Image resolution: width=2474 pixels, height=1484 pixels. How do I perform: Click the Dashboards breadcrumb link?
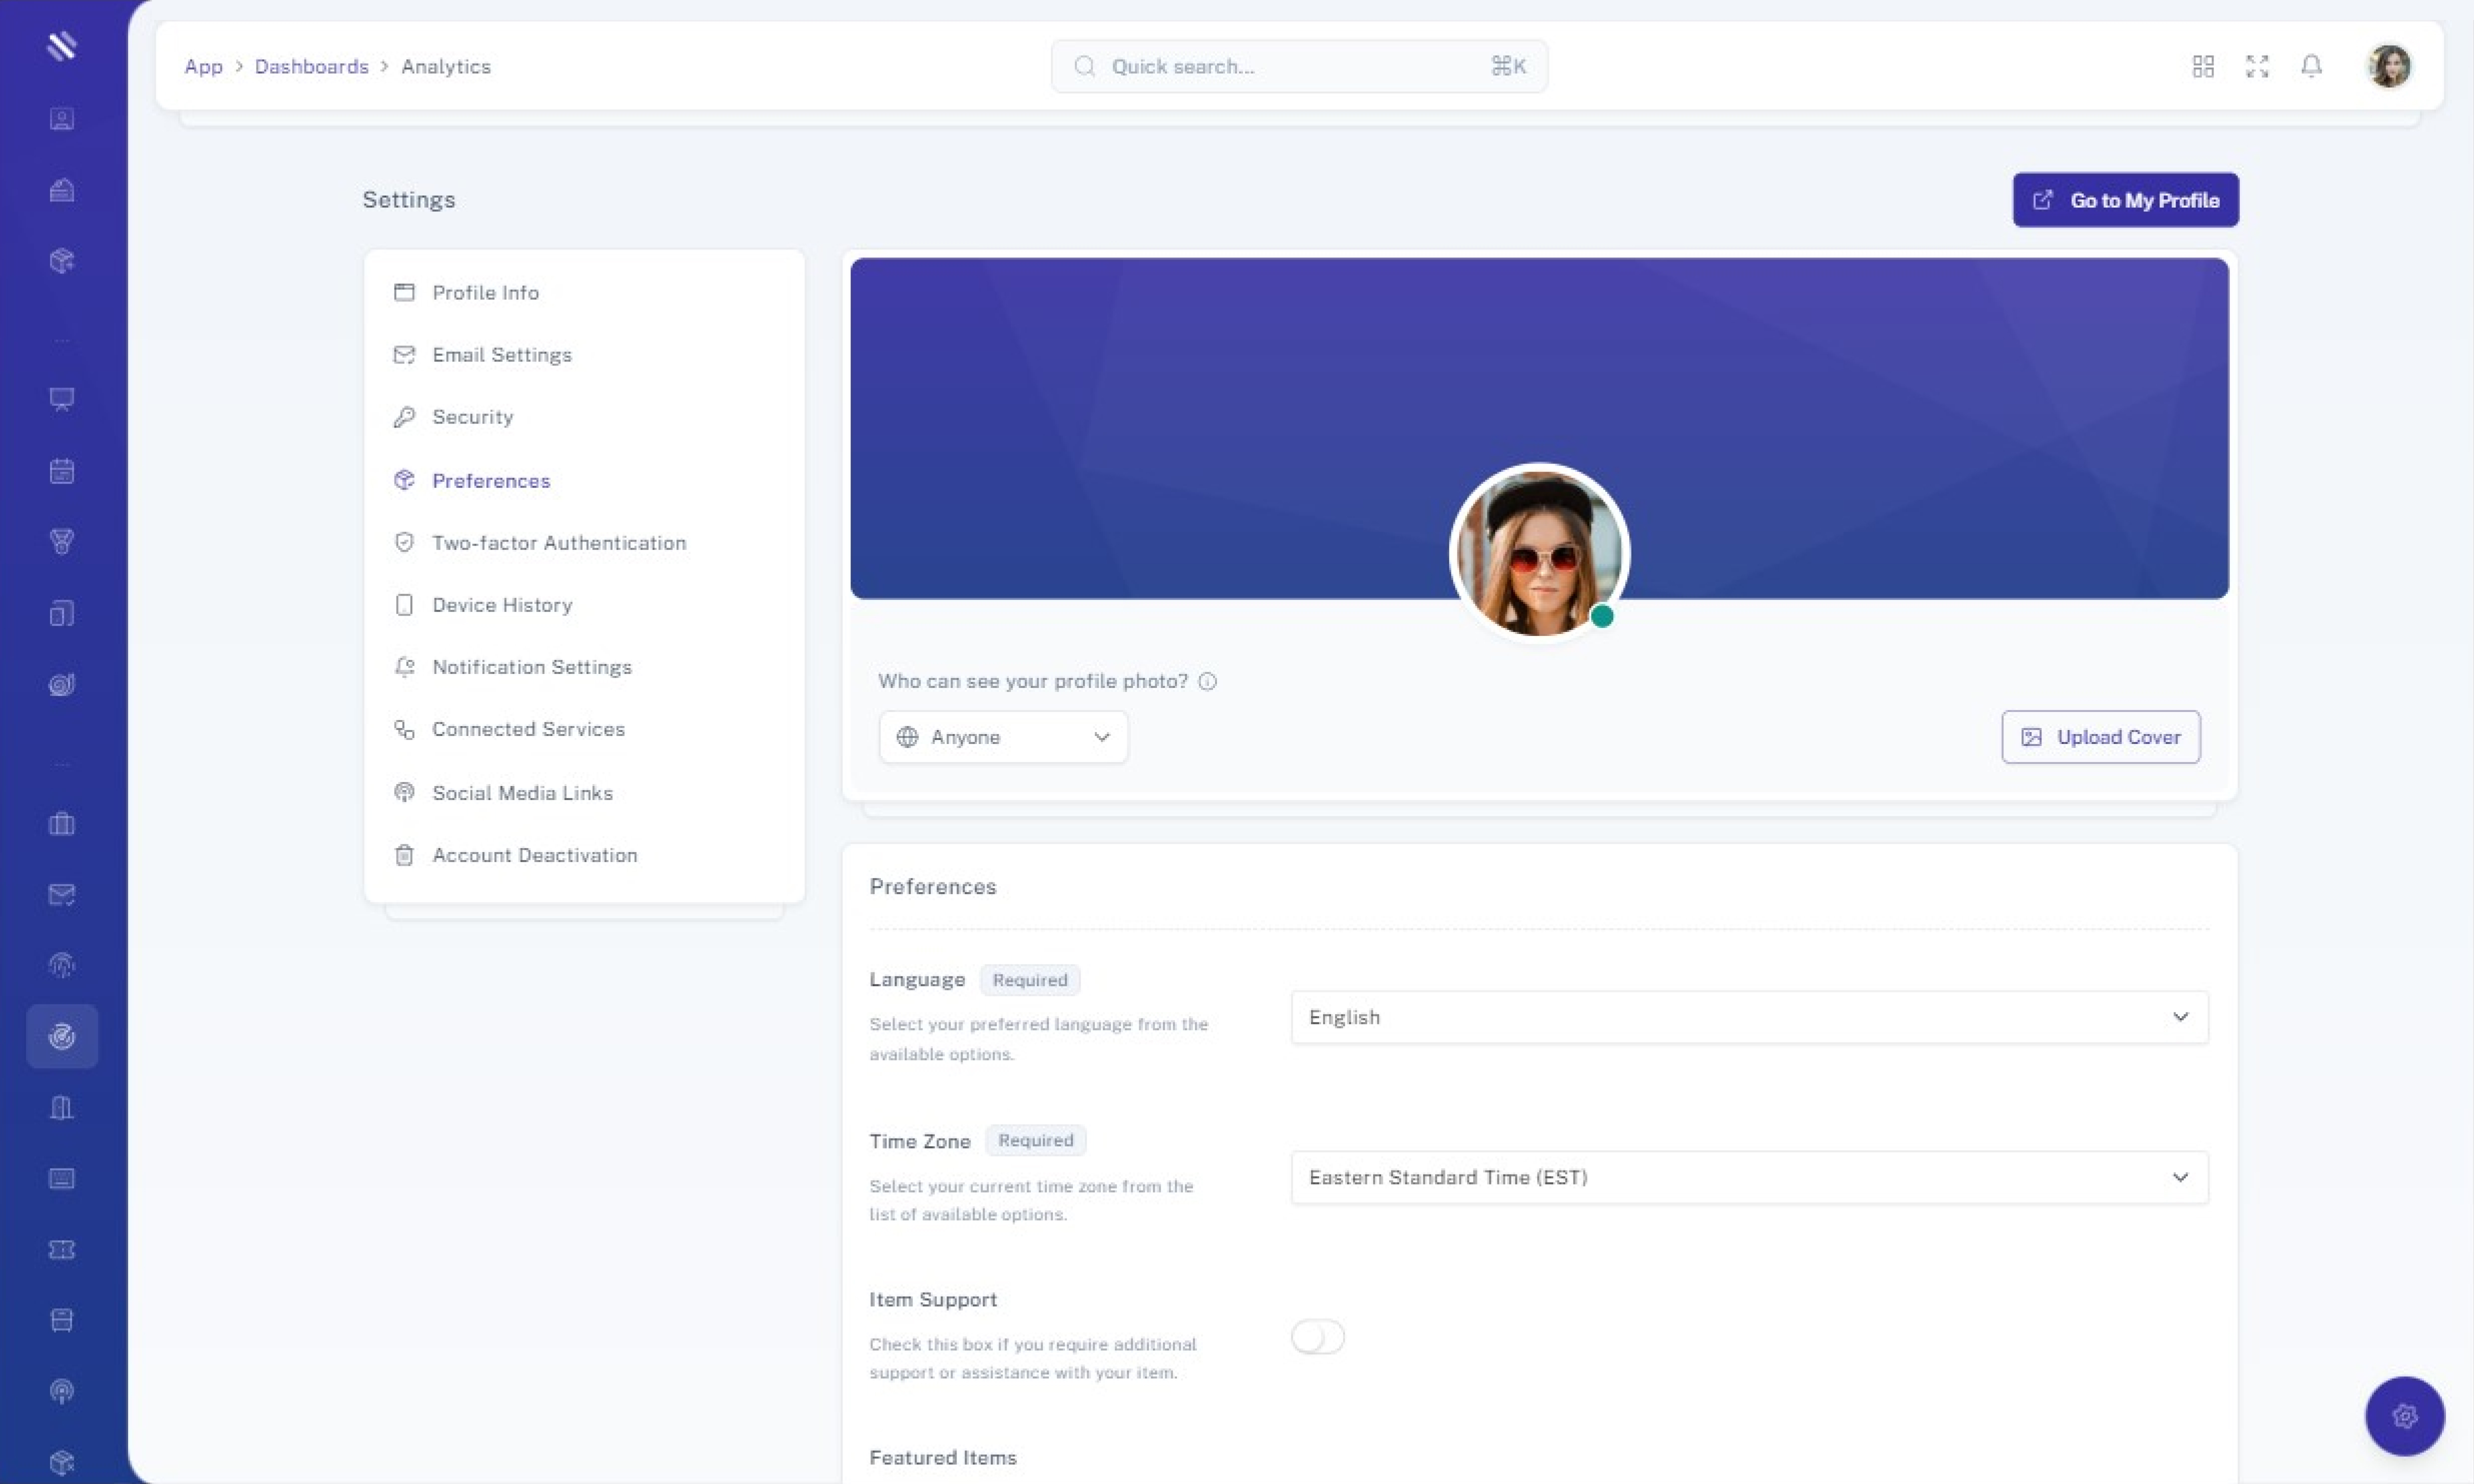[x=311, y=66]
